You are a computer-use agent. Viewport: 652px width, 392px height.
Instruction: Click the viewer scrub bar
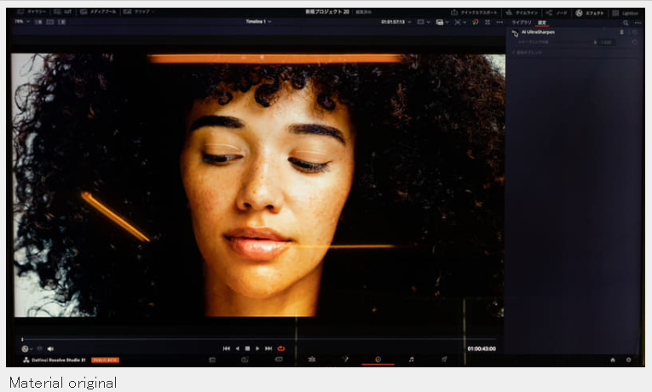click(257, 340)
